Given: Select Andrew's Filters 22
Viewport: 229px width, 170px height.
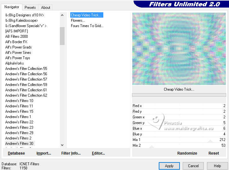Looking at the screenshot, I should 19,122.
